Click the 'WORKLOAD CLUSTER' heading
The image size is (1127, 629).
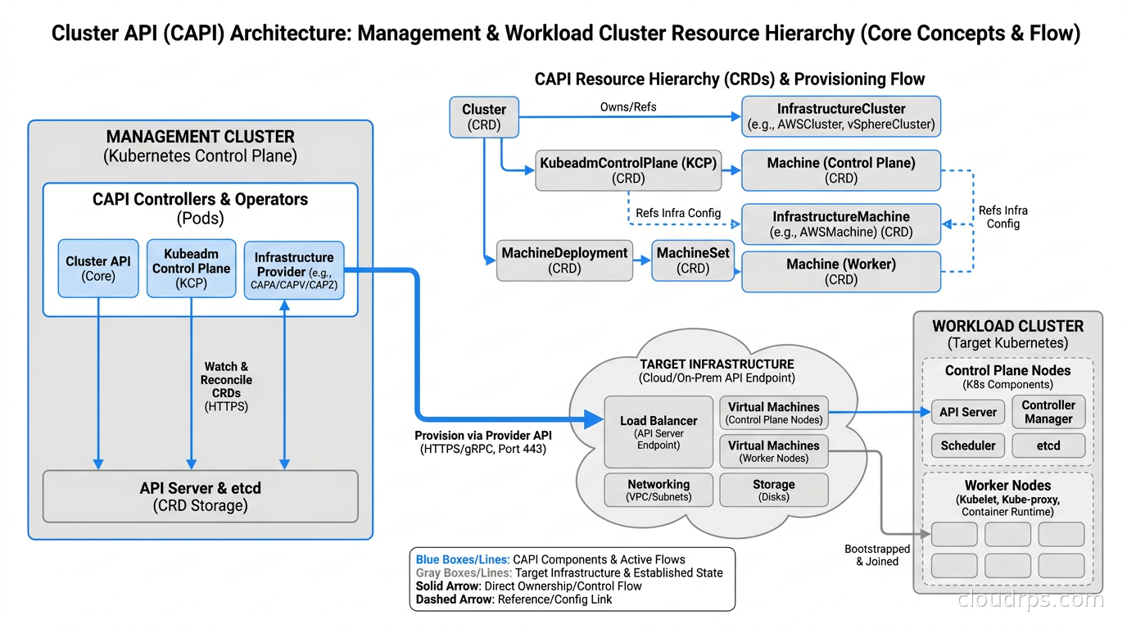[1007, 326]
